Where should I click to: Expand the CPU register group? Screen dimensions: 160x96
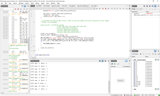[x=133, y=89]
